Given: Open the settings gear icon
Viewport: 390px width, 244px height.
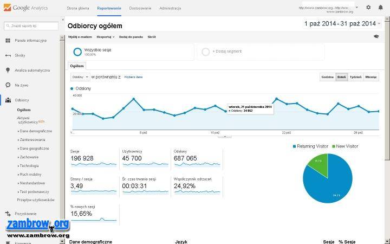Looking at the screenshot, I should pos(368,8).
